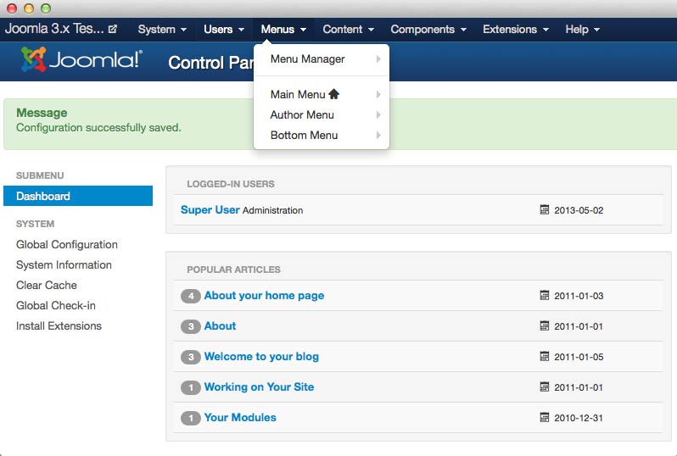Go to Global Configuration in sidebar
The height and width of the screenshot is (456, 677).
(x=67, y=245)
